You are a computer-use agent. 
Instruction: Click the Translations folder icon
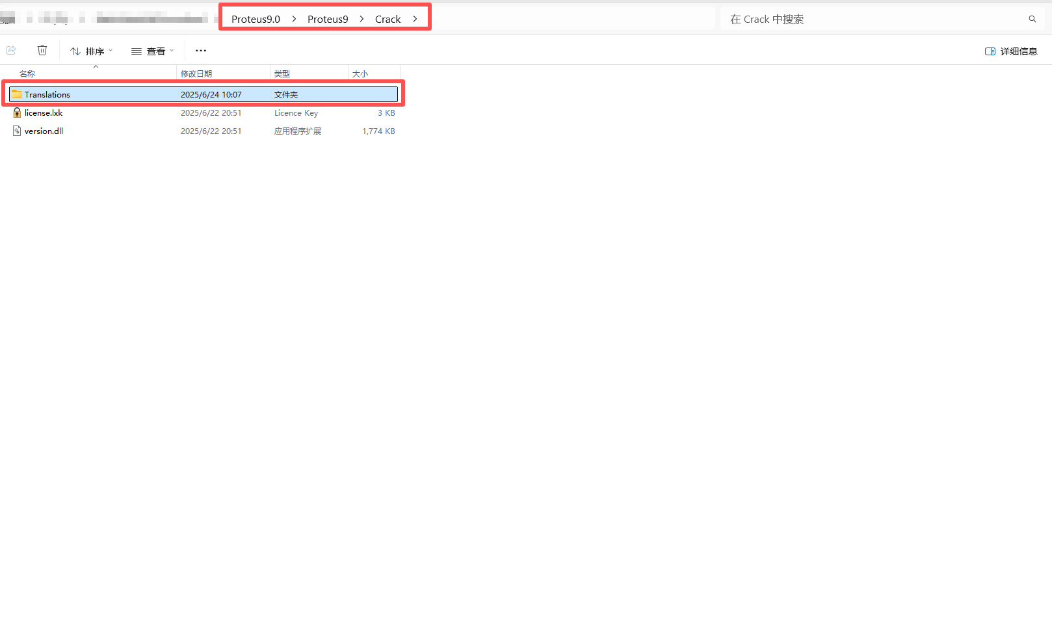click(x=17, y=94)
